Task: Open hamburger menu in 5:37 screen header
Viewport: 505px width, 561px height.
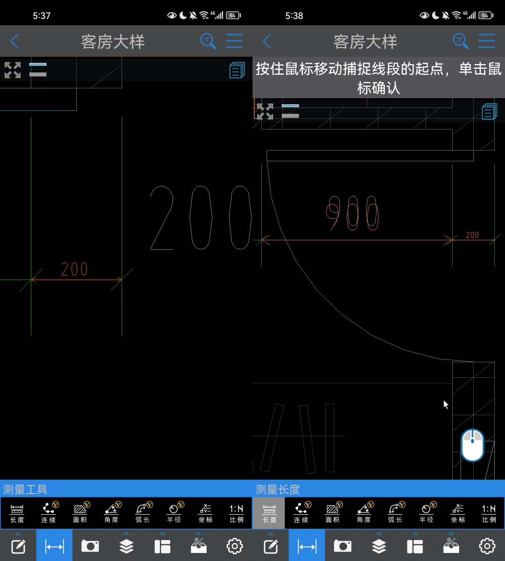Action: coord(234,41)
